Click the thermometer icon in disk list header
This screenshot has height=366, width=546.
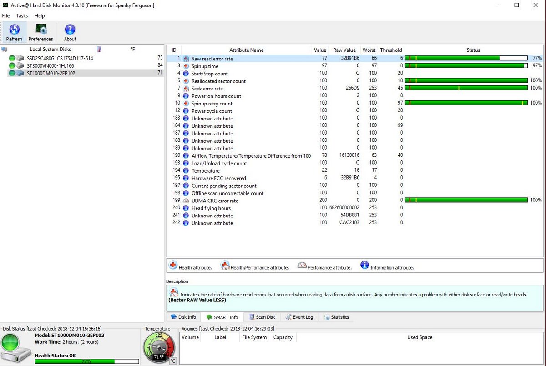coord(99,50)
